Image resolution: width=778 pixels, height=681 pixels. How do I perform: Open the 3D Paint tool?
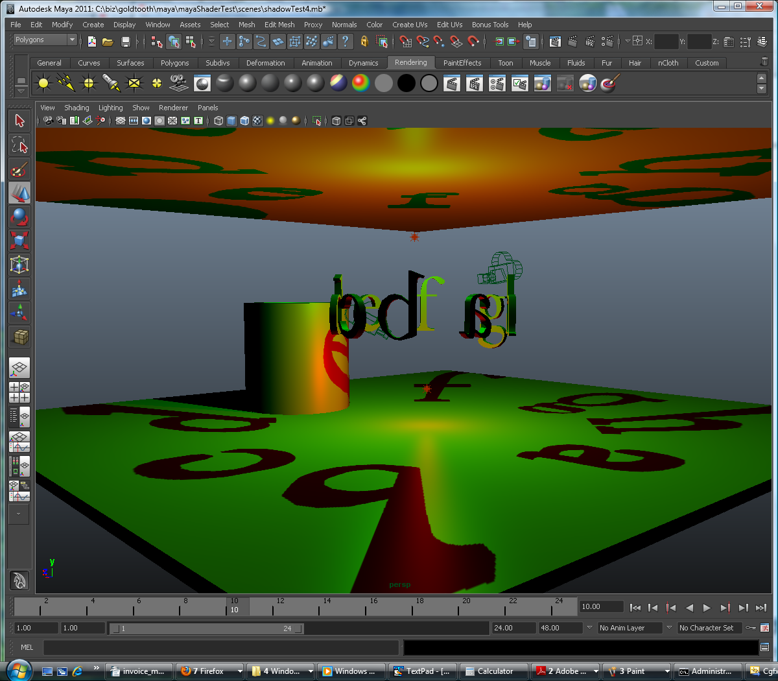[x=609, y=83]
